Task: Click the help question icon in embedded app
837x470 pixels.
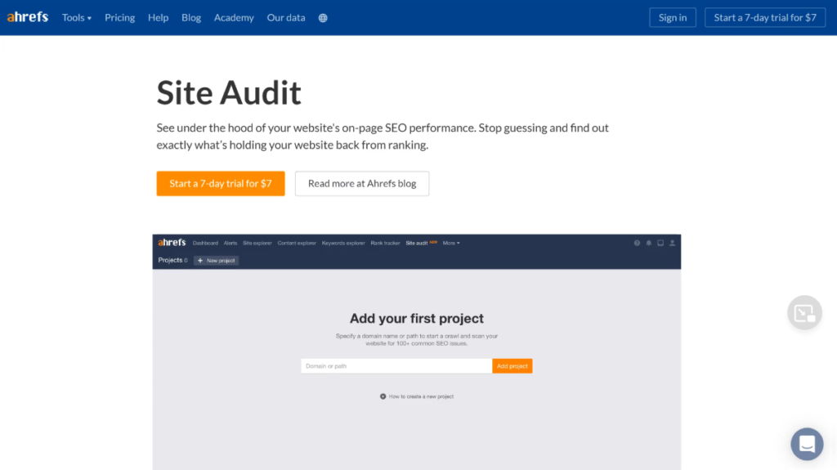Action: coord(637,243)
